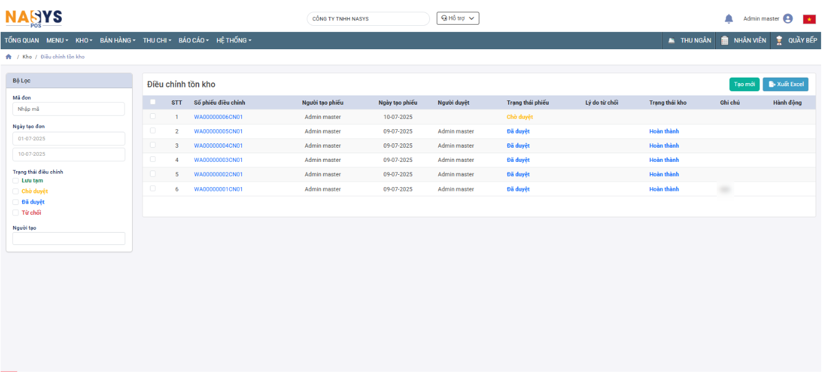The width and height of the screenshot is (823, 373).
Task: Open voucher WA00000006CN01 link
Action: coord(218,117)
